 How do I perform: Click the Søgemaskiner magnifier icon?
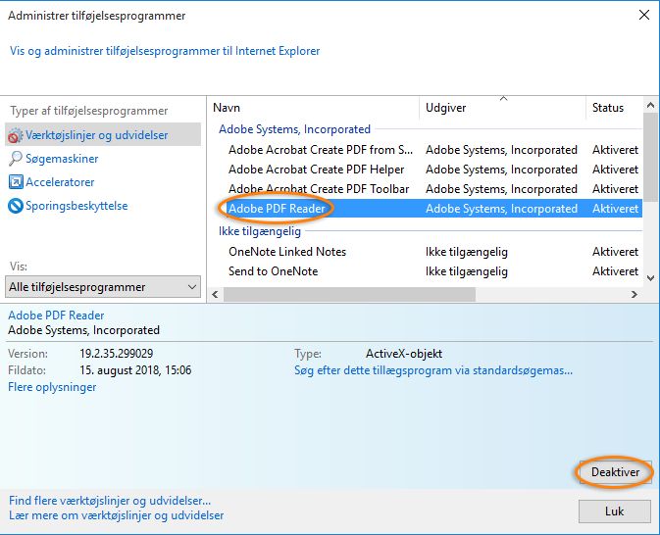(16, 159)
